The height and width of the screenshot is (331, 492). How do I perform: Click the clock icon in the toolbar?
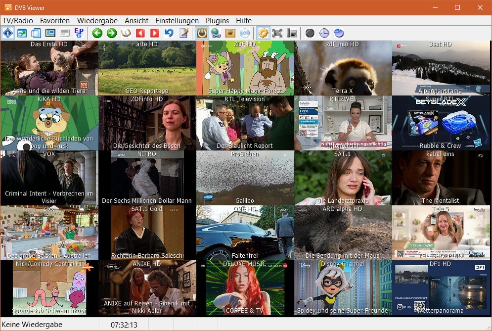coord(324,33)
